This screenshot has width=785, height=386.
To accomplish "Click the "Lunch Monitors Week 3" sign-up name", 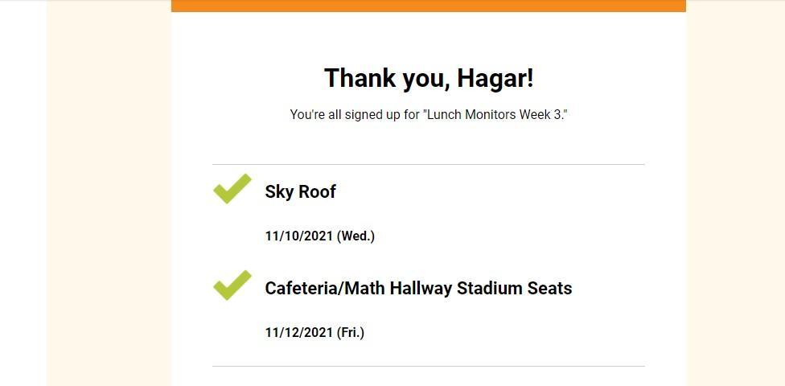I will pyautogui.click(x=494, y=114).
